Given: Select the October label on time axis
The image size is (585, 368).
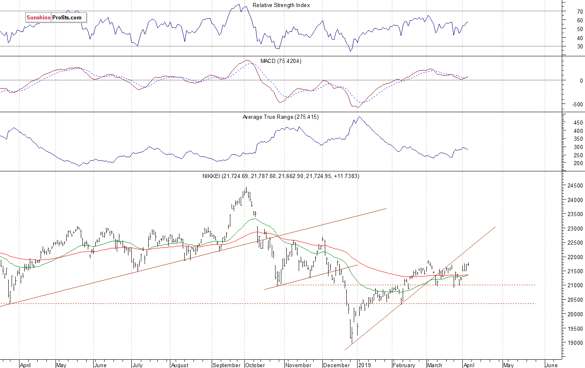Looking at the screenshot, I should (255, 365).
